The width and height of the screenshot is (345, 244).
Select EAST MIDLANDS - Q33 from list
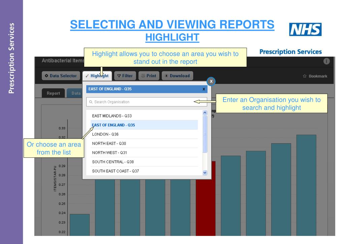[144, 116]
